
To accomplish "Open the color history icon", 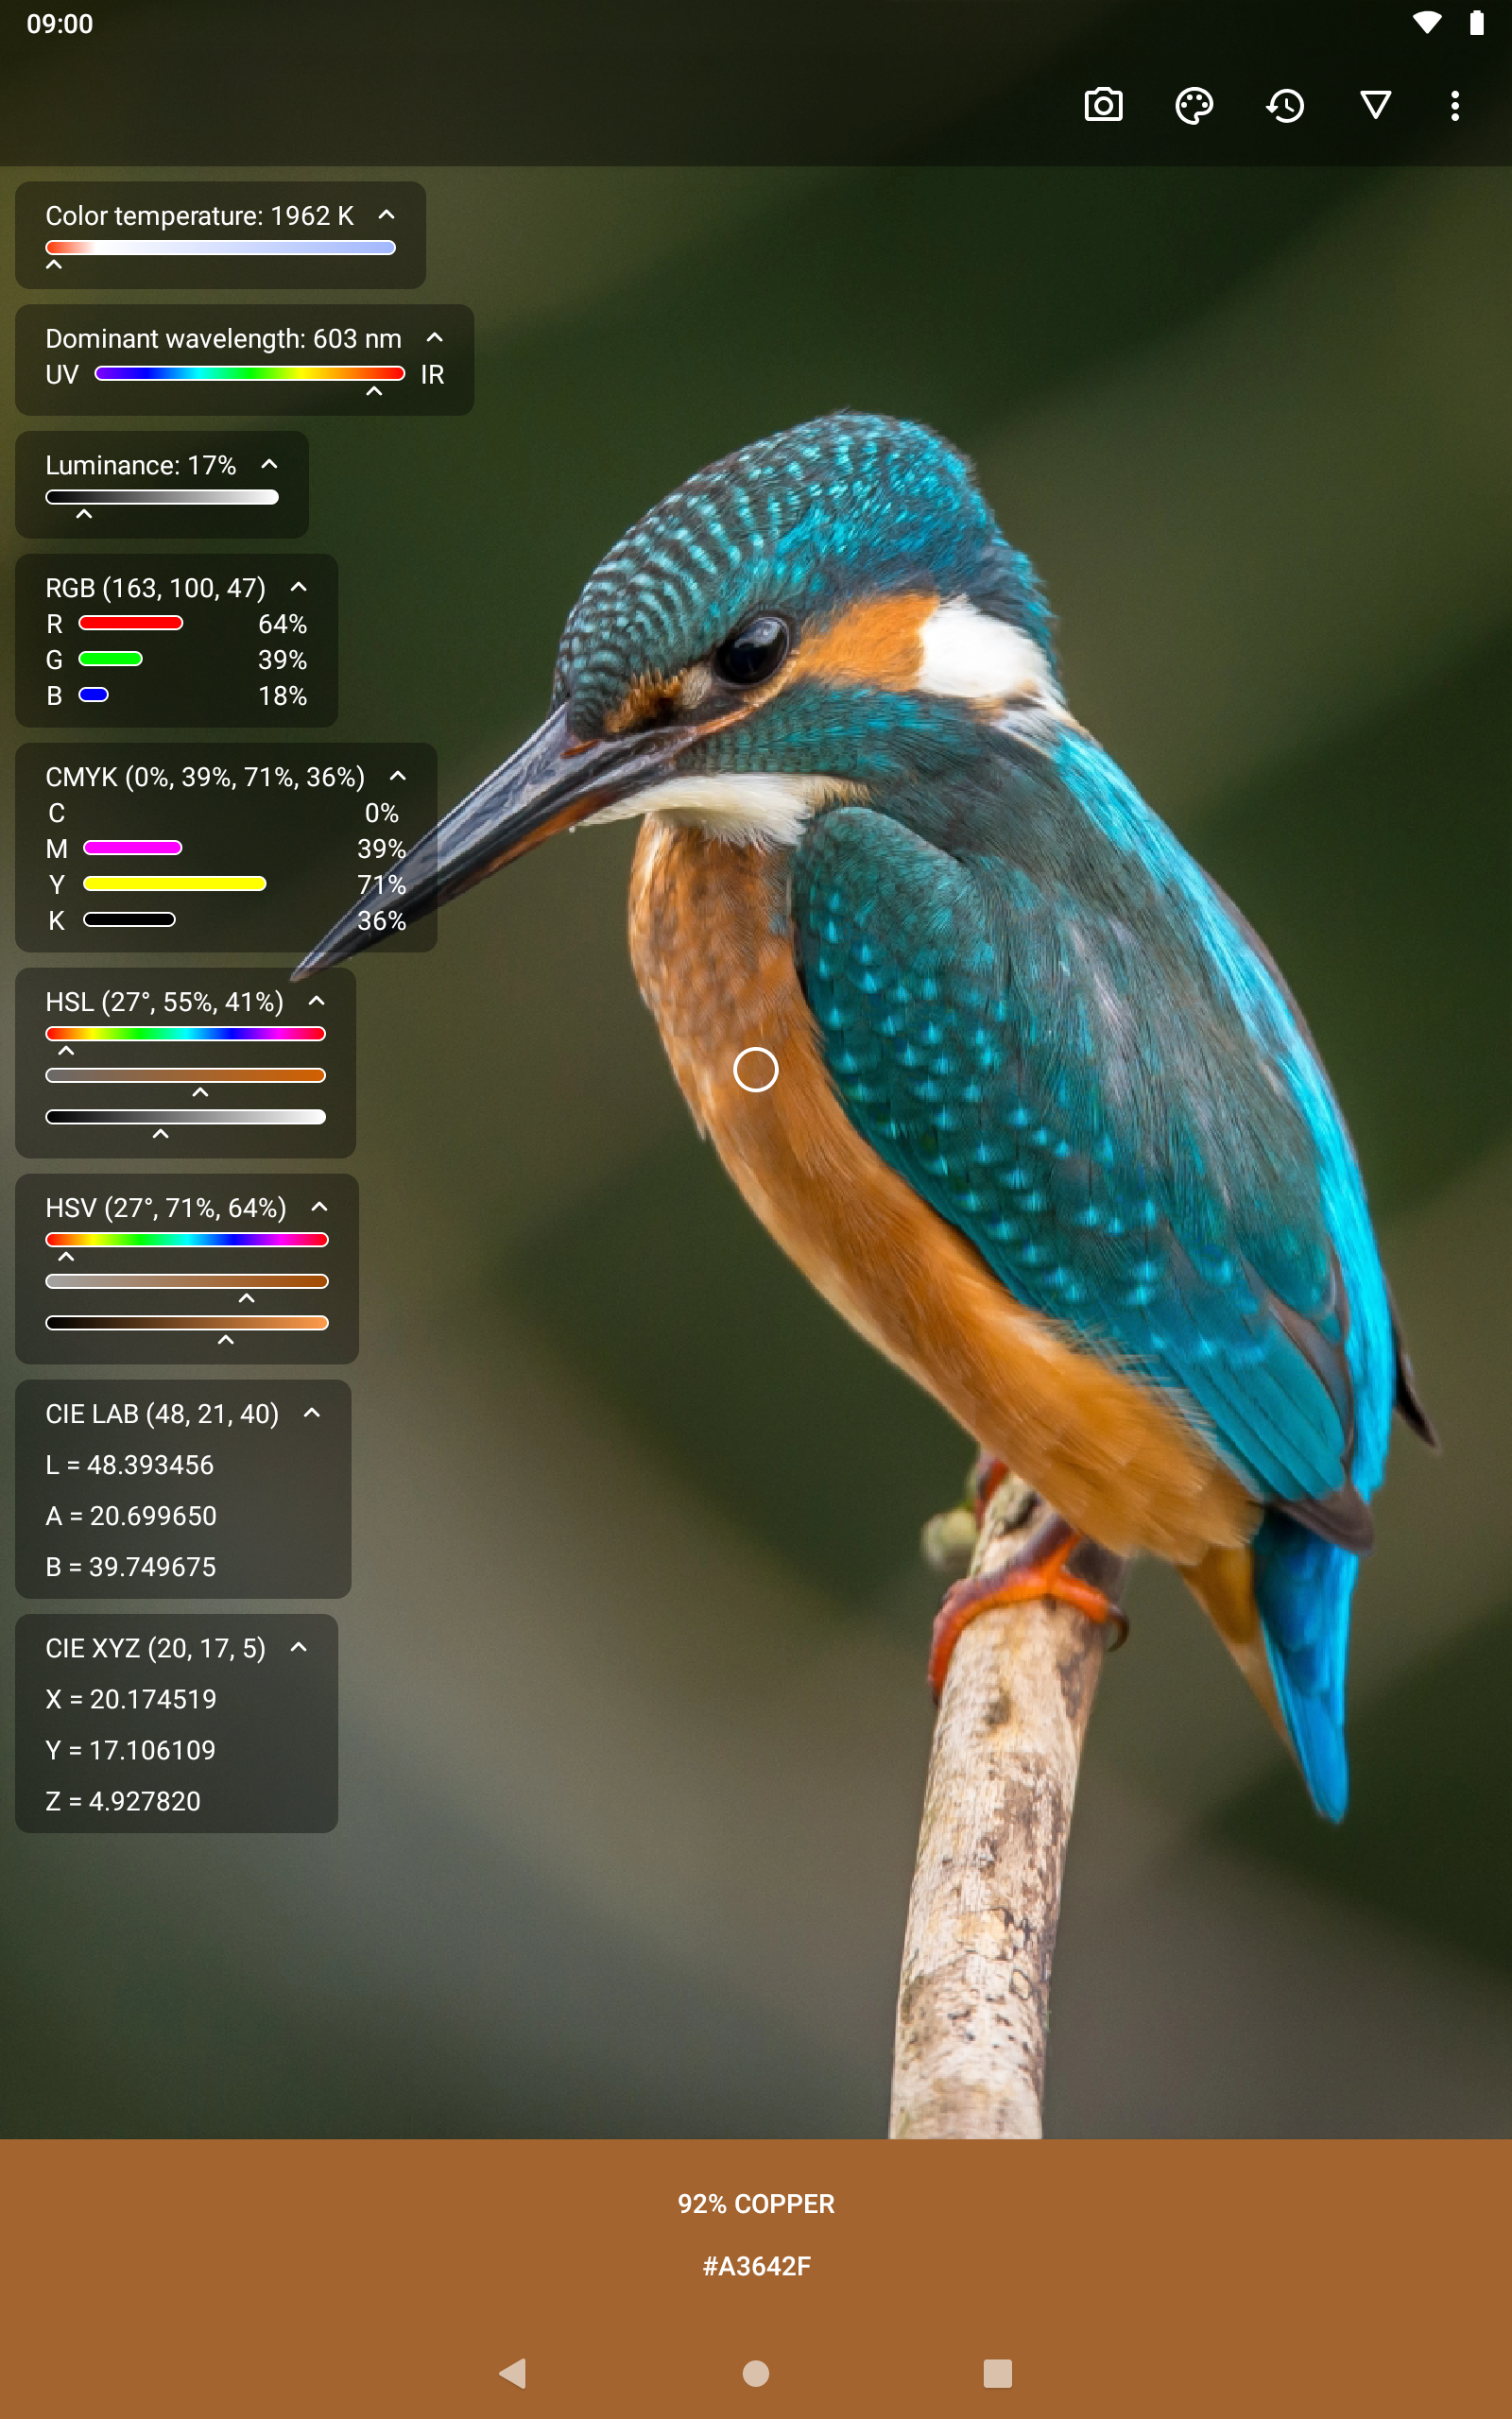I will tap(1285, 105).
